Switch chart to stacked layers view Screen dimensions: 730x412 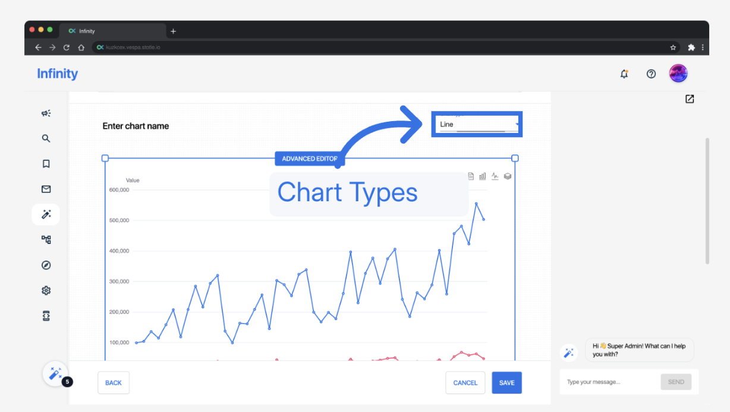[x=508, y=176]
